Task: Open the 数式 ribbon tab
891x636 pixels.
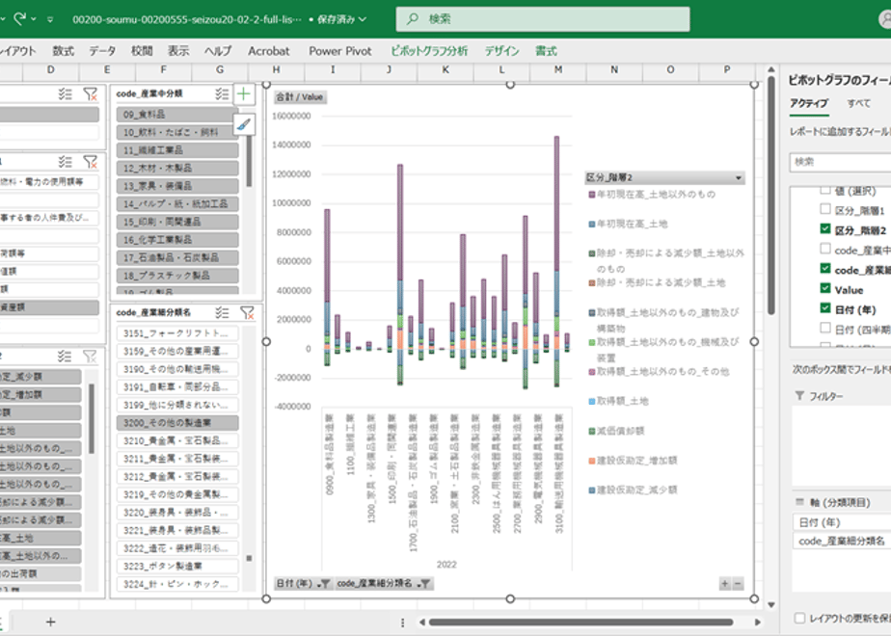Action: (x=63, y=51)
